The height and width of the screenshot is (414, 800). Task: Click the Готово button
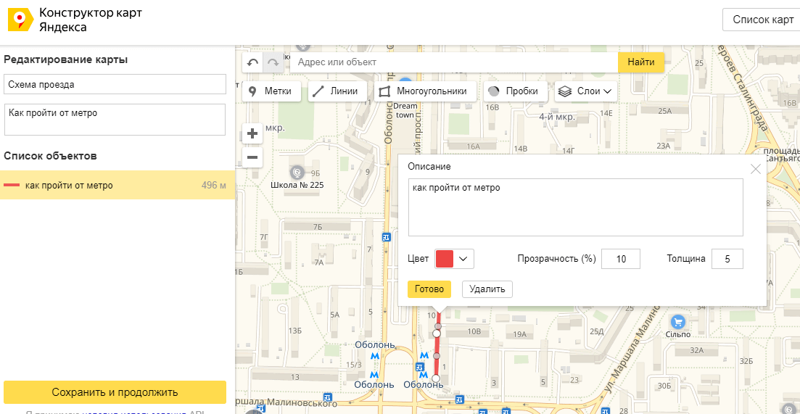[429, 289]
